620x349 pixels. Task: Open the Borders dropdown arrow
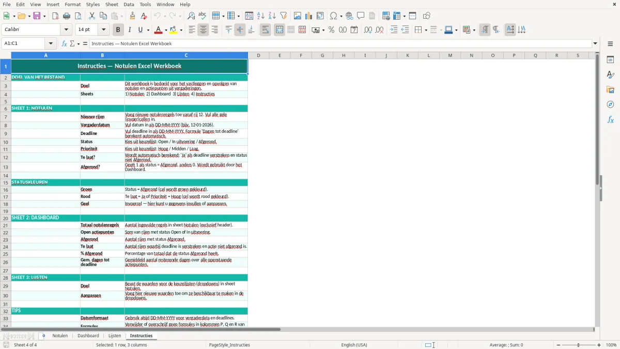426,30
